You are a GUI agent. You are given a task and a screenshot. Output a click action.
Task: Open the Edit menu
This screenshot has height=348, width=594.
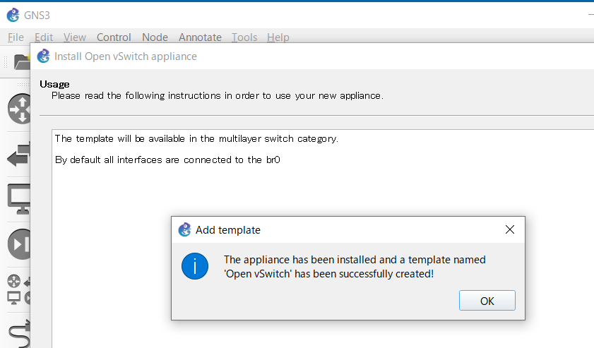pos(44,37)
